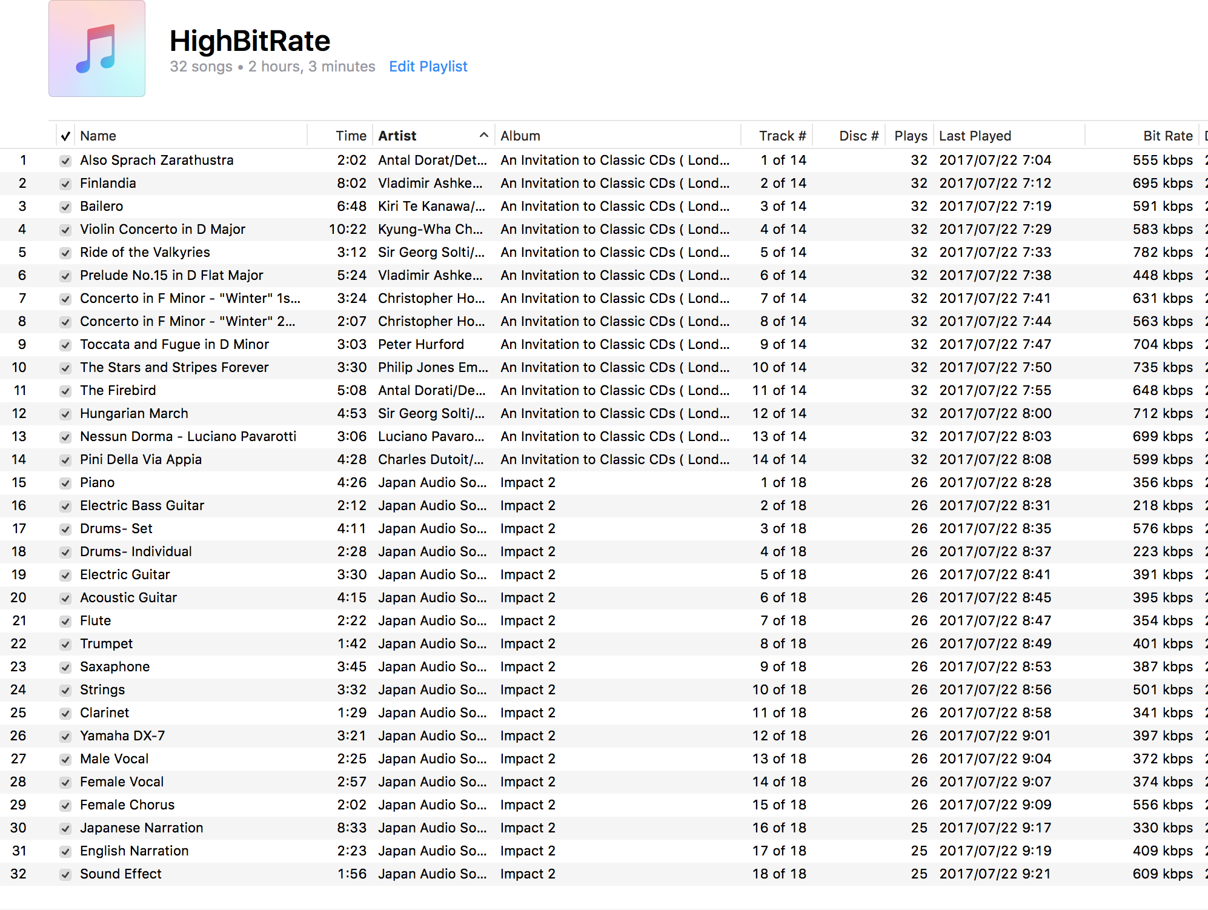Select the Yamaha DX-7 track

click(122, 736)
